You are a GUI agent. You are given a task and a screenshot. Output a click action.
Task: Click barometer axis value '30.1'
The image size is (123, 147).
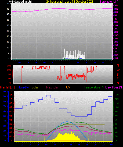click(x=116, y=15)
